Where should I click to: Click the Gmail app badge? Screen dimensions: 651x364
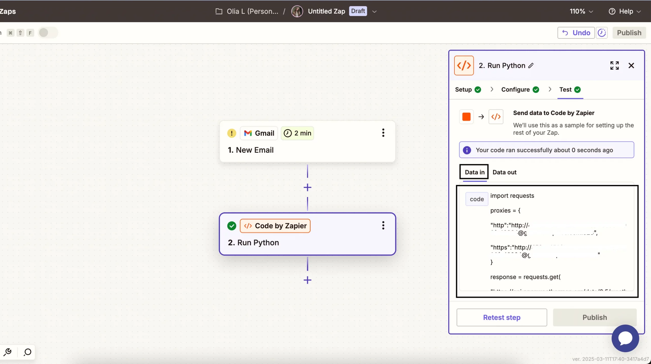259,133
